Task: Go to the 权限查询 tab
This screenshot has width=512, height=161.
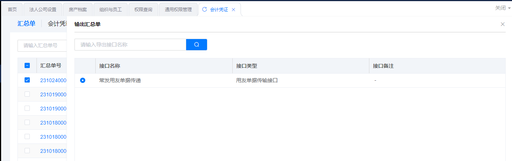Action: [143, 10]
